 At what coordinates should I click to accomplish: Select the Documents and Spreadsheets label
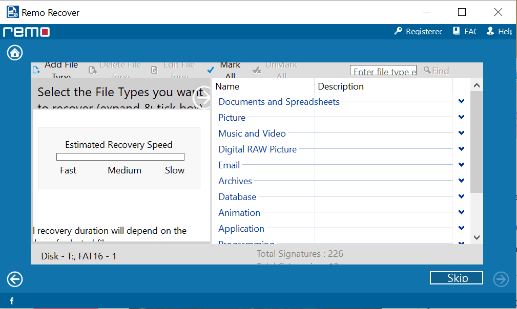click(x=279, y=102)
